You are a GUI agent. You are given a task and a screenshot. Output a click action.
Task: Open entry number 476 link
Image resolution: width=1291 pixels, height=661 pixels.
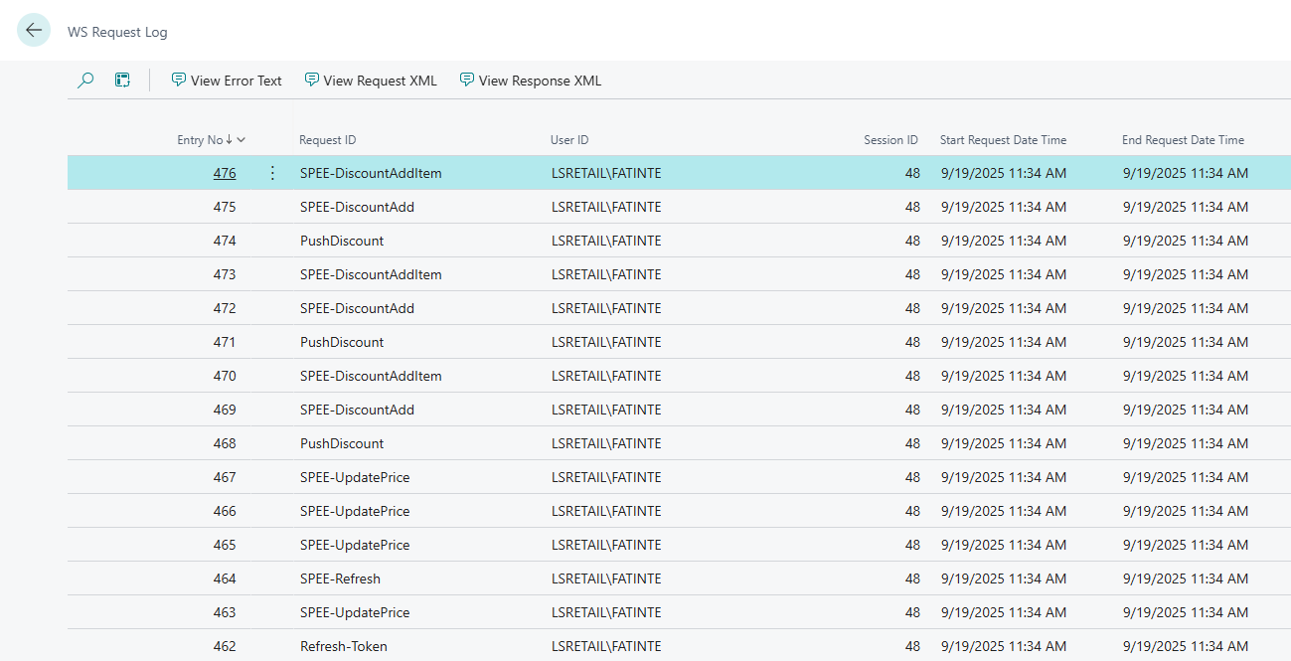[225, 173]
